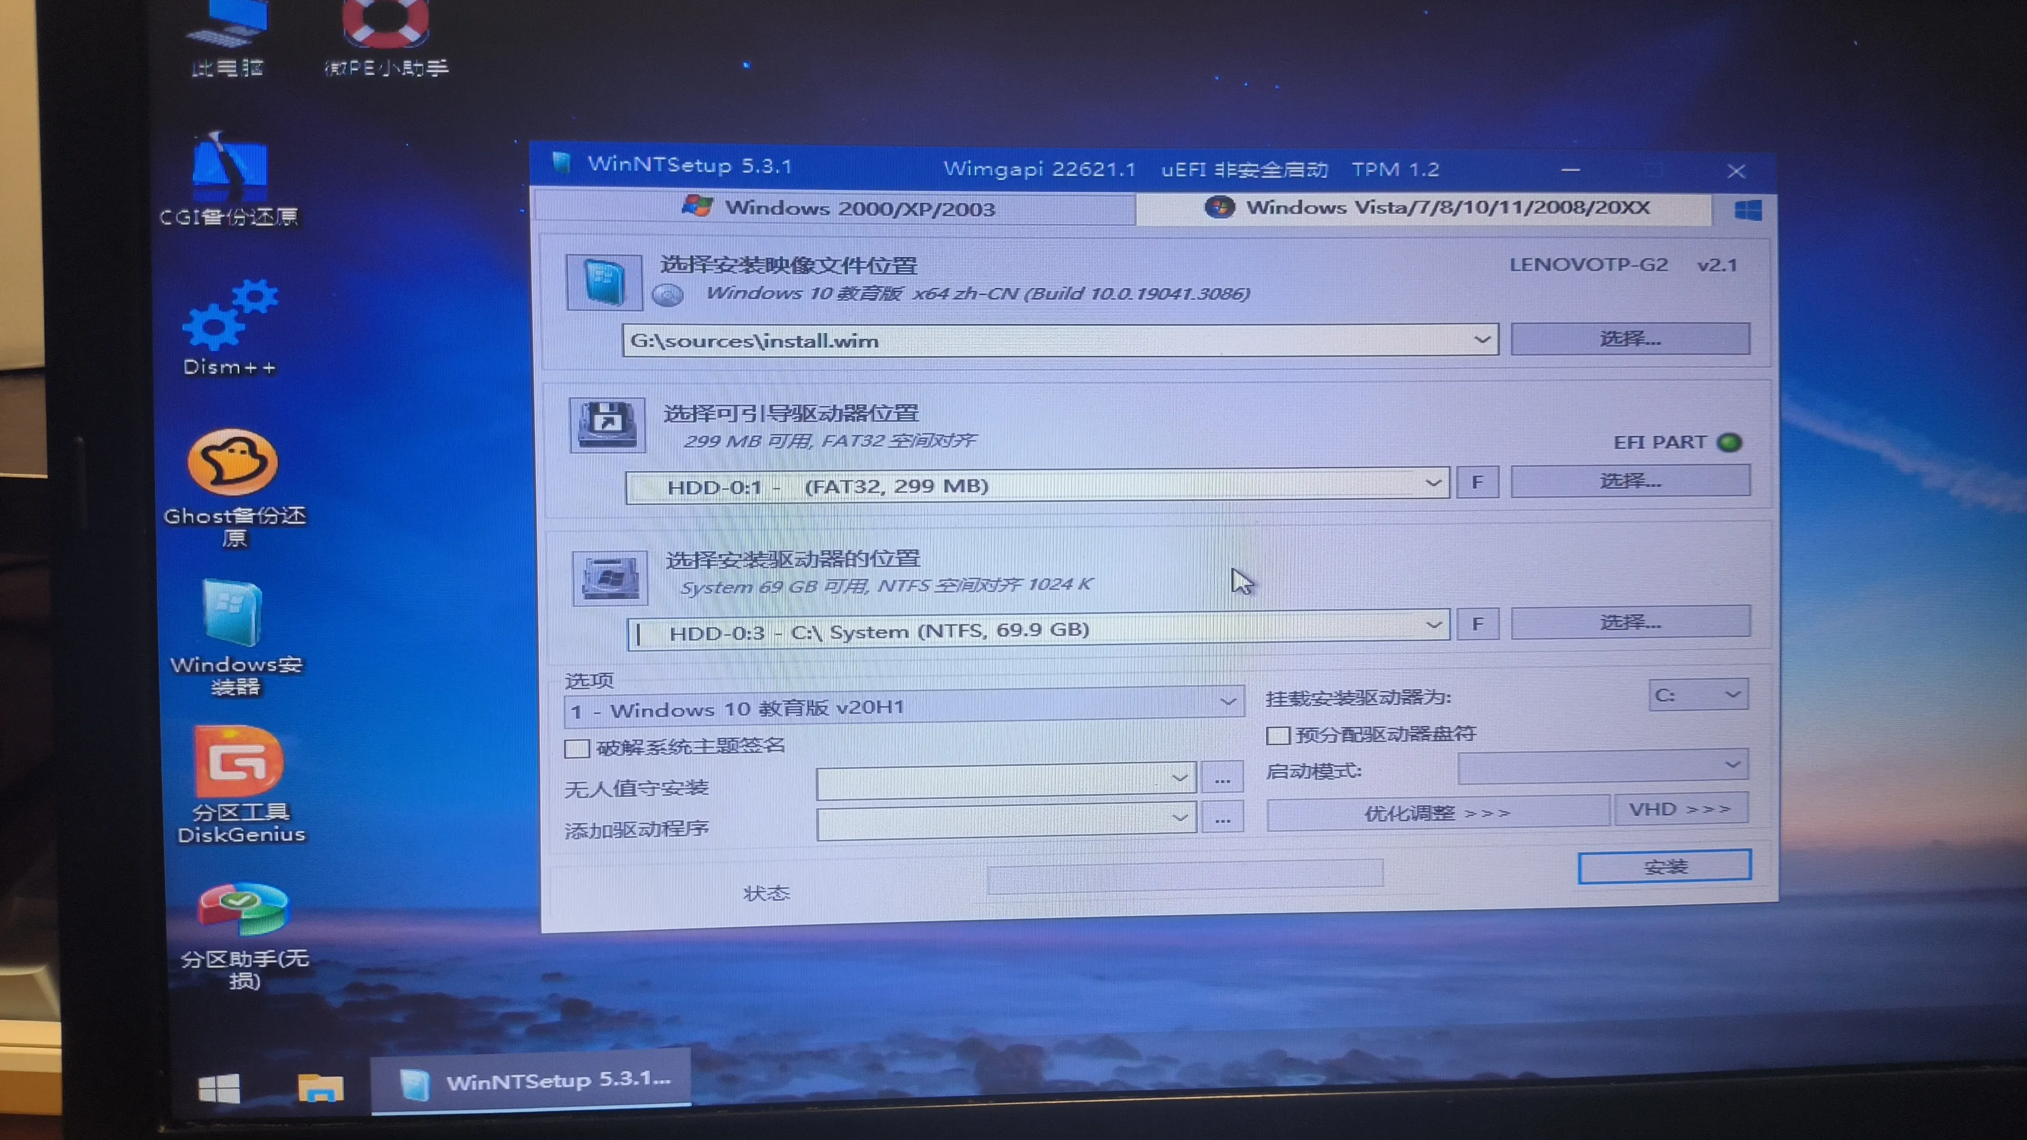Click "uEFI 非安全启动" title text

pyautogui.click(x=1244, y=169)
